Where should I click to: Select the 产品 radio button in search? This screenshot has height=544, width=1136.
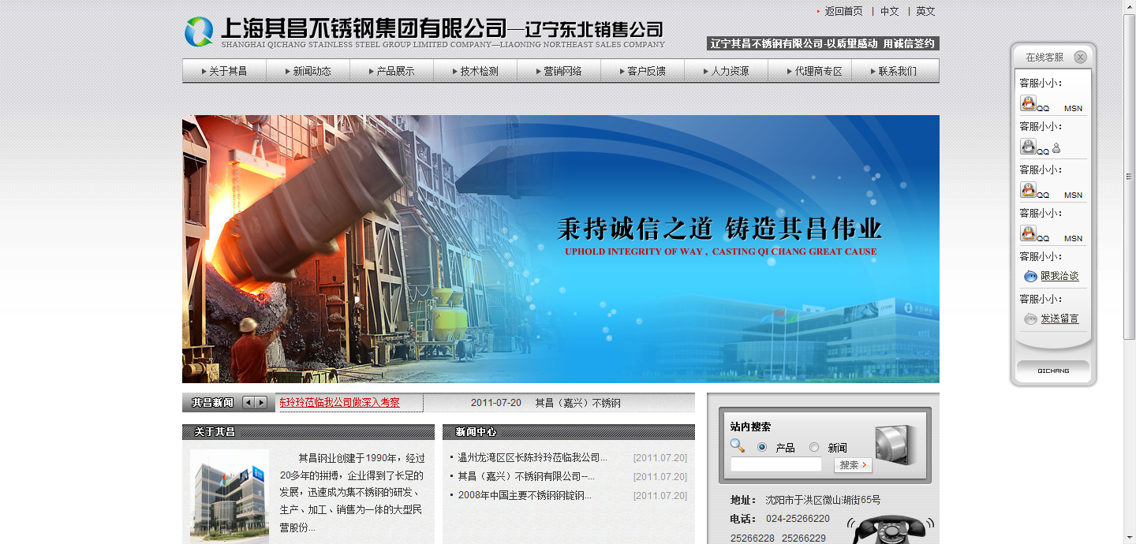click(x=762, y=447)
